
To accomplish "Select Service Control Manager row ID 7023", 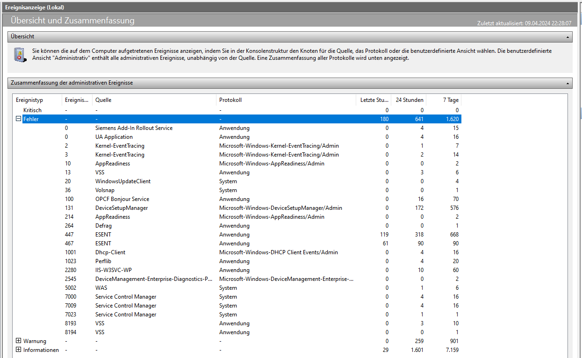I will click(237, 315).
